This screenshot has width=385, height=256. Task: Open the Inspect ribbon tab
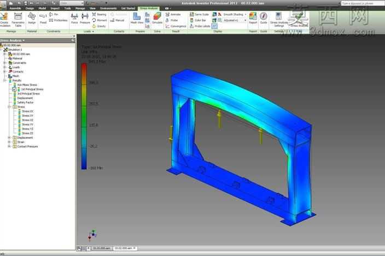coord(55,8)
